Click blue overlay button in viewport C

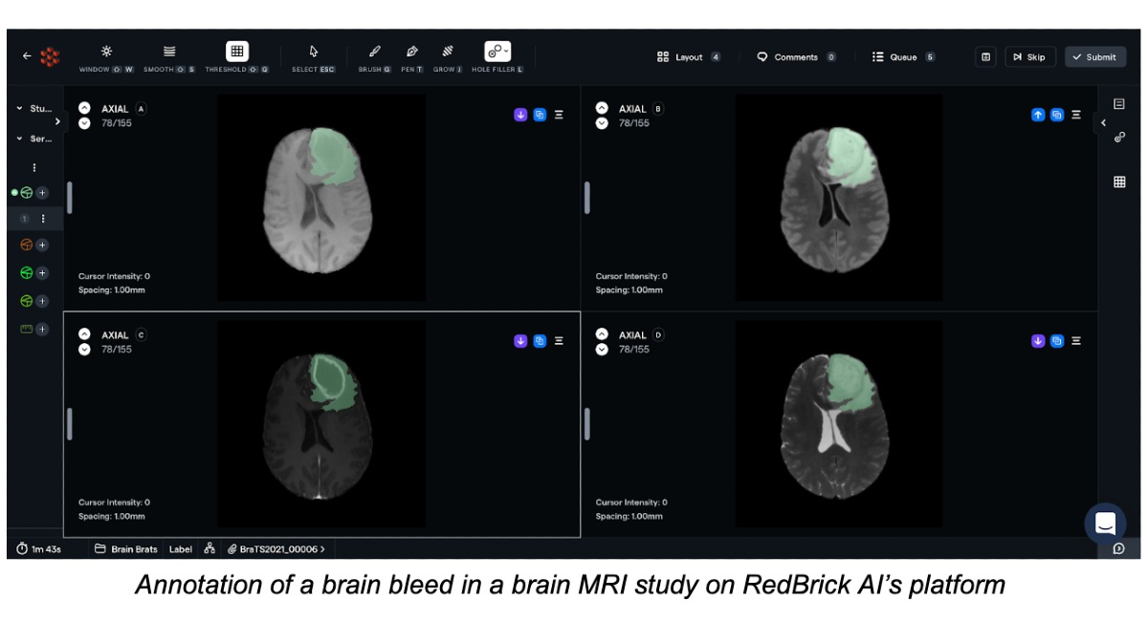pos(540,341)
